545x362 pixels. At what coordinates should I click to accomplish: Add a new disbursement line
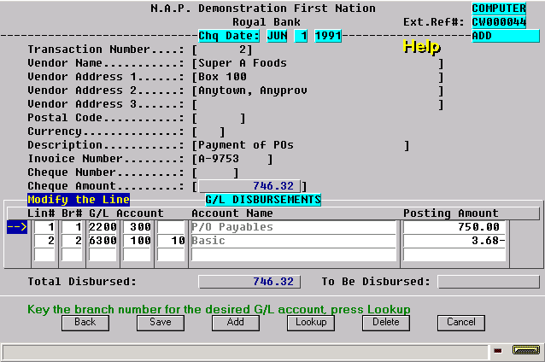coord(235,323)
